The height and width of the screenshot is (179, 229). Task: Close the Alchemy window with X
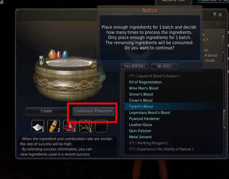tap(220, 15)
